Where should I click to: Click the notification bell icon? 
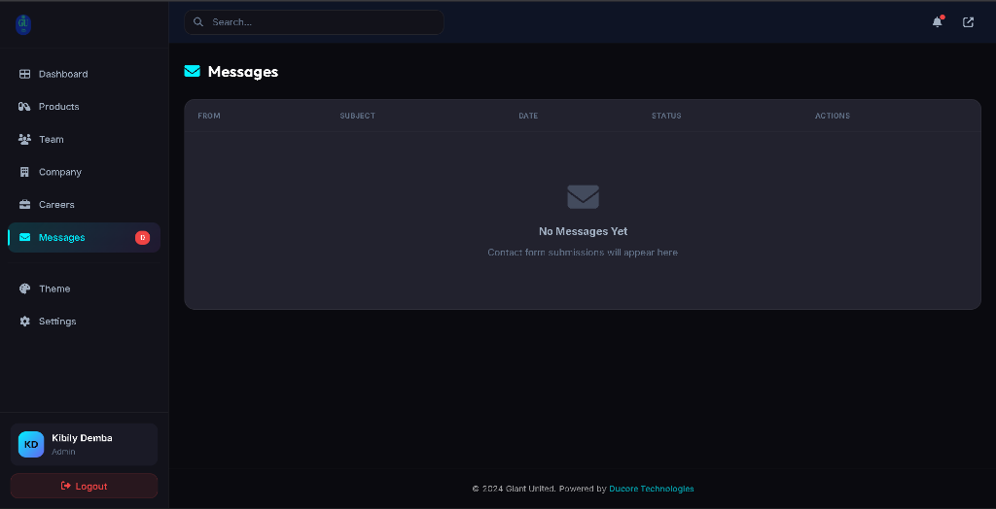click(x=937, y=22)
